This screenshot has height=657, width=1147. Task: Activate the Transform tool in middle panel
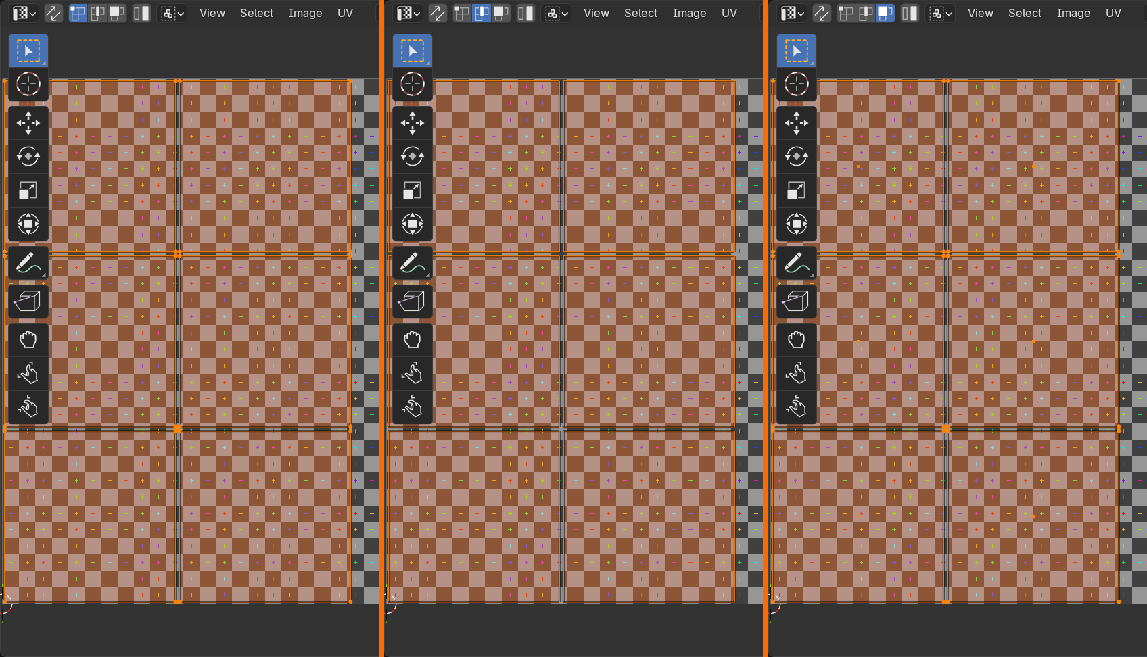413,224
